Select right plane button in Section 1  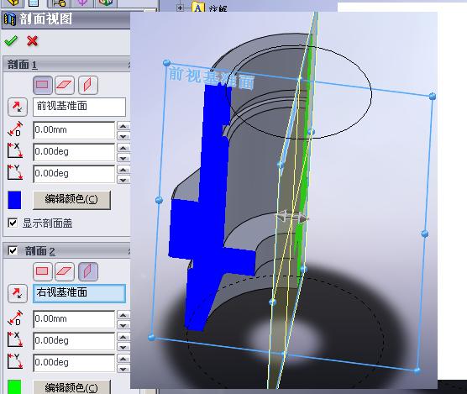88,85
